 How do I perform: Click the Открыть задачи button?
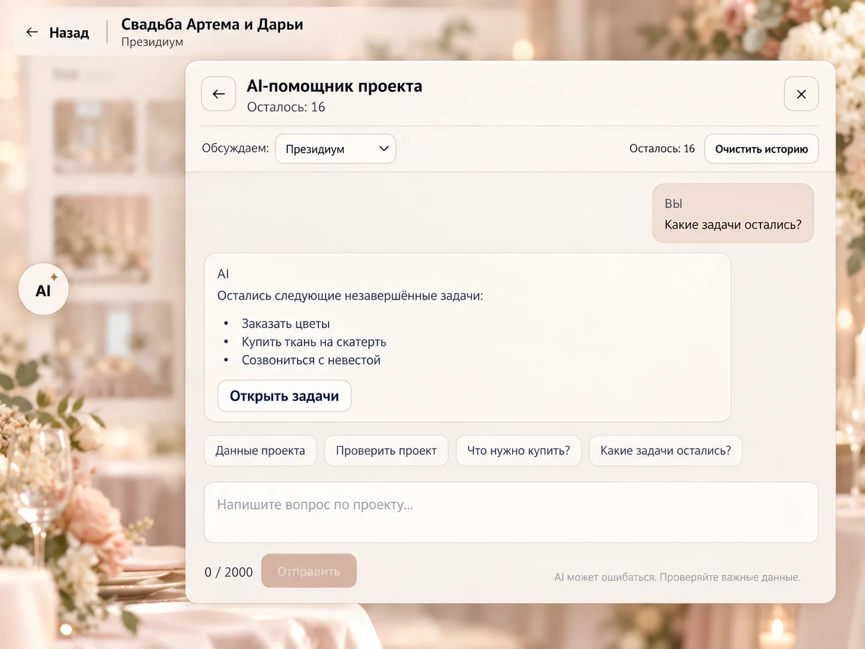pos(284,396)
